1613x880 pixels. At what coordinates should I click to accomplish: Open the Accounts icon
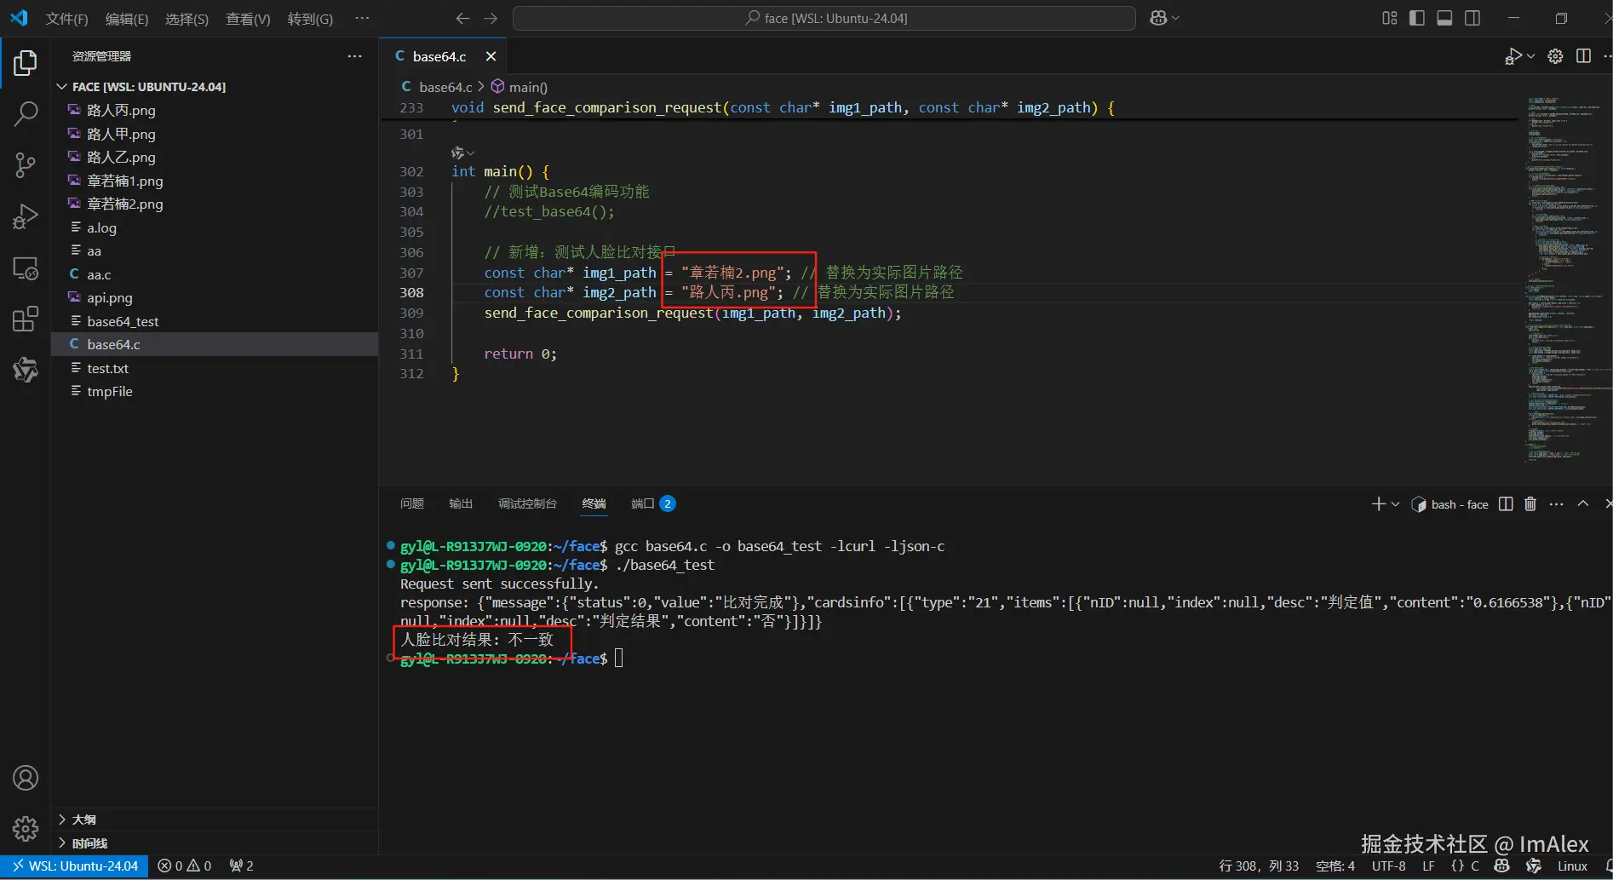pos(26,778)
